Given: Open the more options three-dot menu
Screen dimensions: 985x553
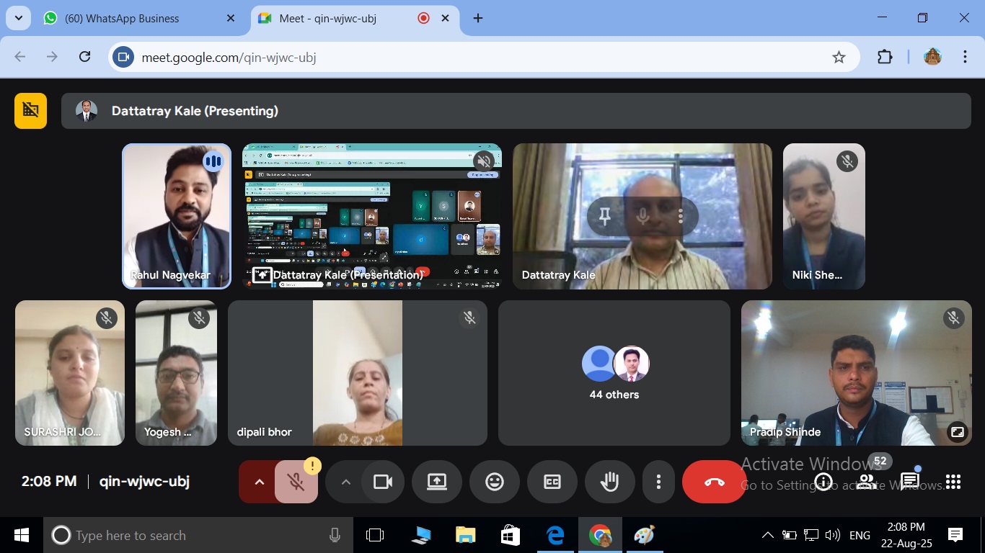Looking at the screenshot, I should point(658,482).
